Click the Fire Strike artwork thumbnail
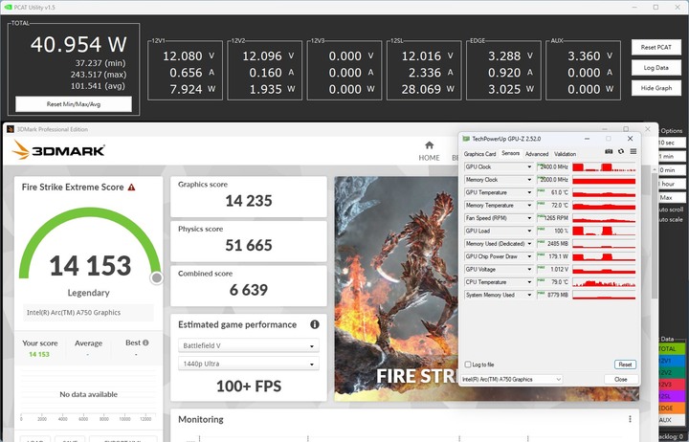 [x=396, y=288]
